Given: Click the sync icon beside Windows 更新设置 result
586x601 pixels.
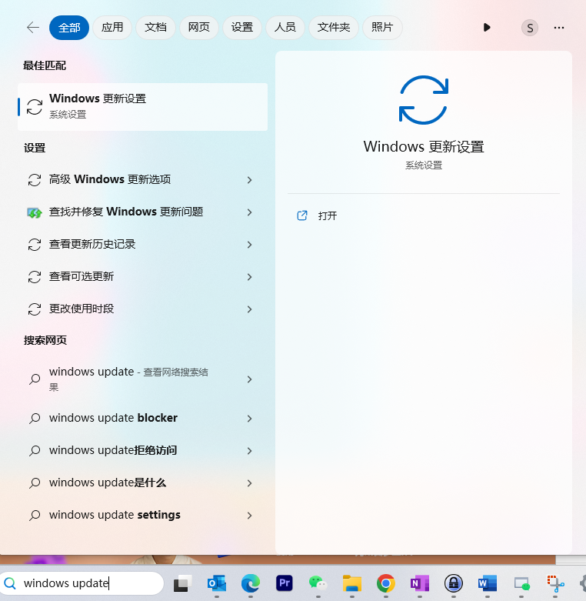Looking at the screenshot, I should click(35, 107).
